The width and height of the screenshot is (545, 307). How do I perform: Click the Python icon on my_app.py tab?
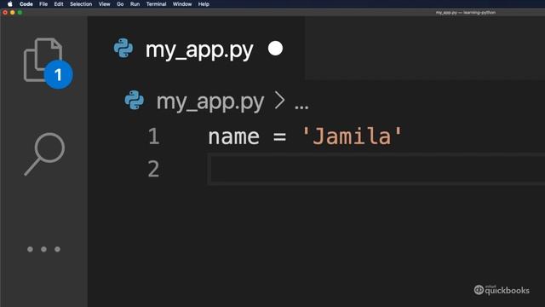123,49
